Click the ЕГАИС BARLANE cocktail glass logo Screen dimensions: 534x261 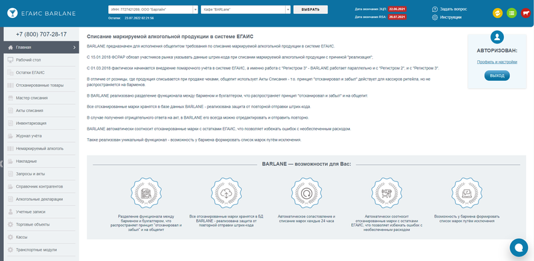(x=13, y=13)
